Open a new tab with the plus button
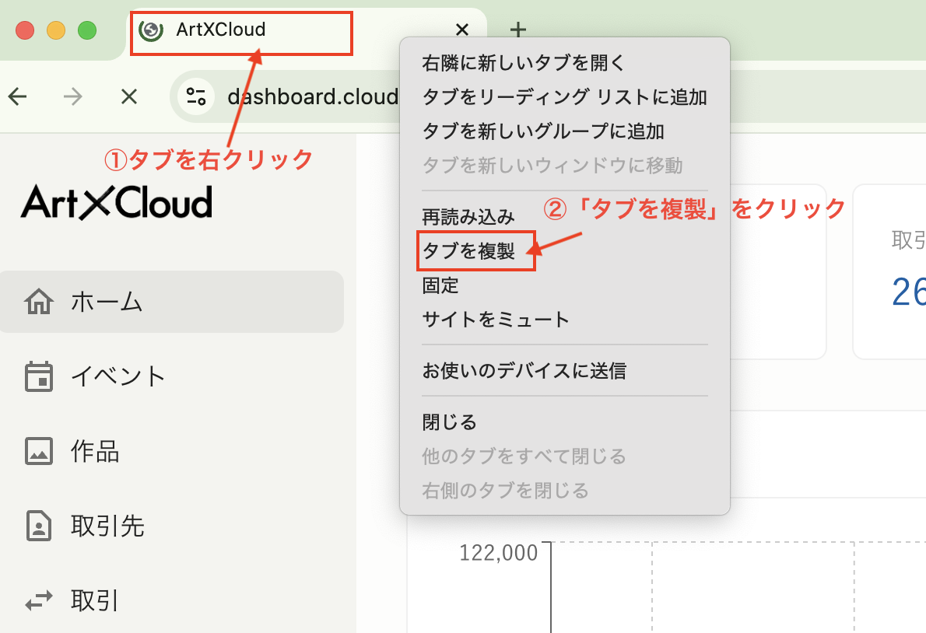Screen dimensions: 926x633 [517, 30]
